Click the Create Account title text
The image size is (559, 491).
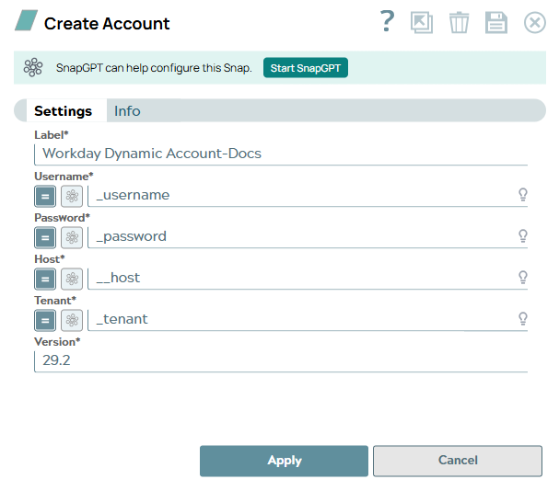[107, 24]
